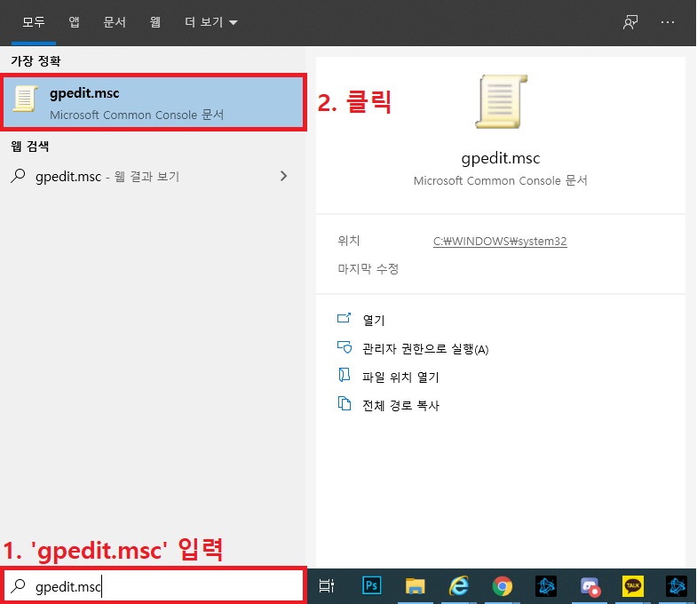Choose 파일 위치 열기
Image resolution: width=697 pixels, height=604 pixels.
pyautogui.click(x=400, y=377)
